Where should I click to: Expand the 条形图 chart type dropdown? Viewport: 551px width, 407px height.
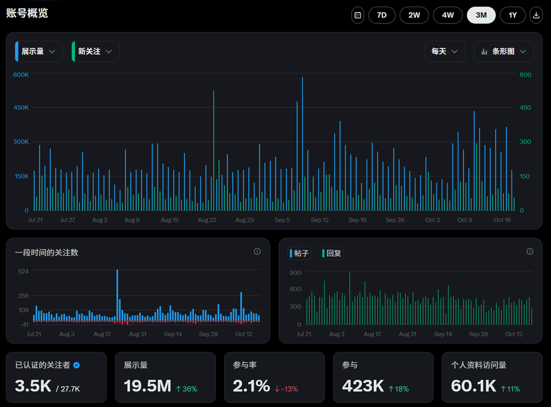pyautogui.click(x=504, y=52)
